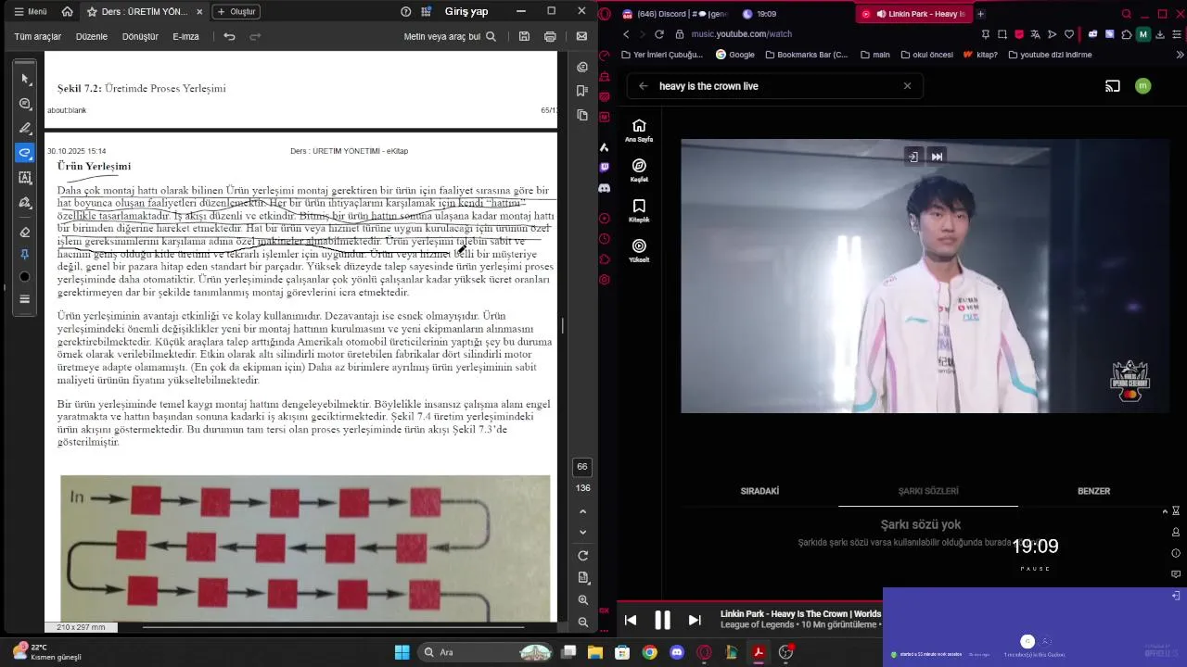Open File Explorer from the taskbar
The width and height of the screenshot is (1187, 667).
(595, 652)
